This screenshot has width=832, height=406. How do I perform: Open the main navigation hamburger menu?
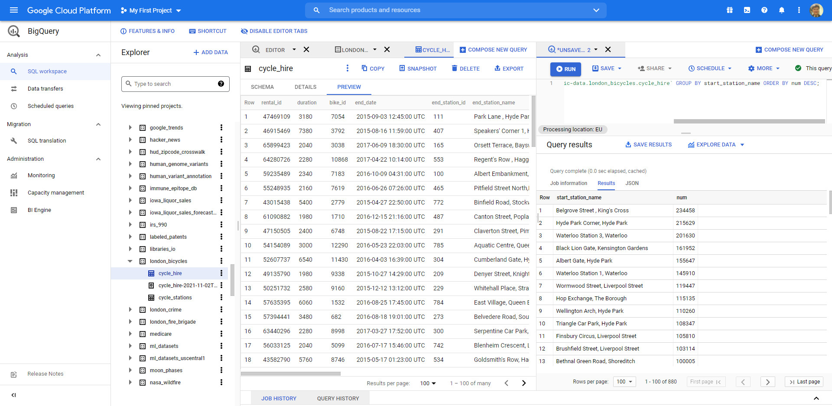coord(14,10)
